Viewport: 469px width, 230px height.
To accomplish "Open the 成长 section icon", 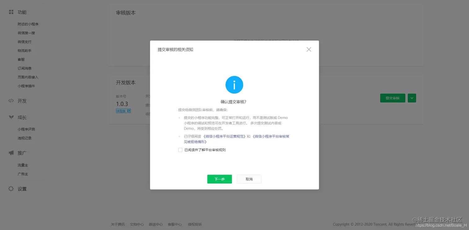I will tap(11, 117).
